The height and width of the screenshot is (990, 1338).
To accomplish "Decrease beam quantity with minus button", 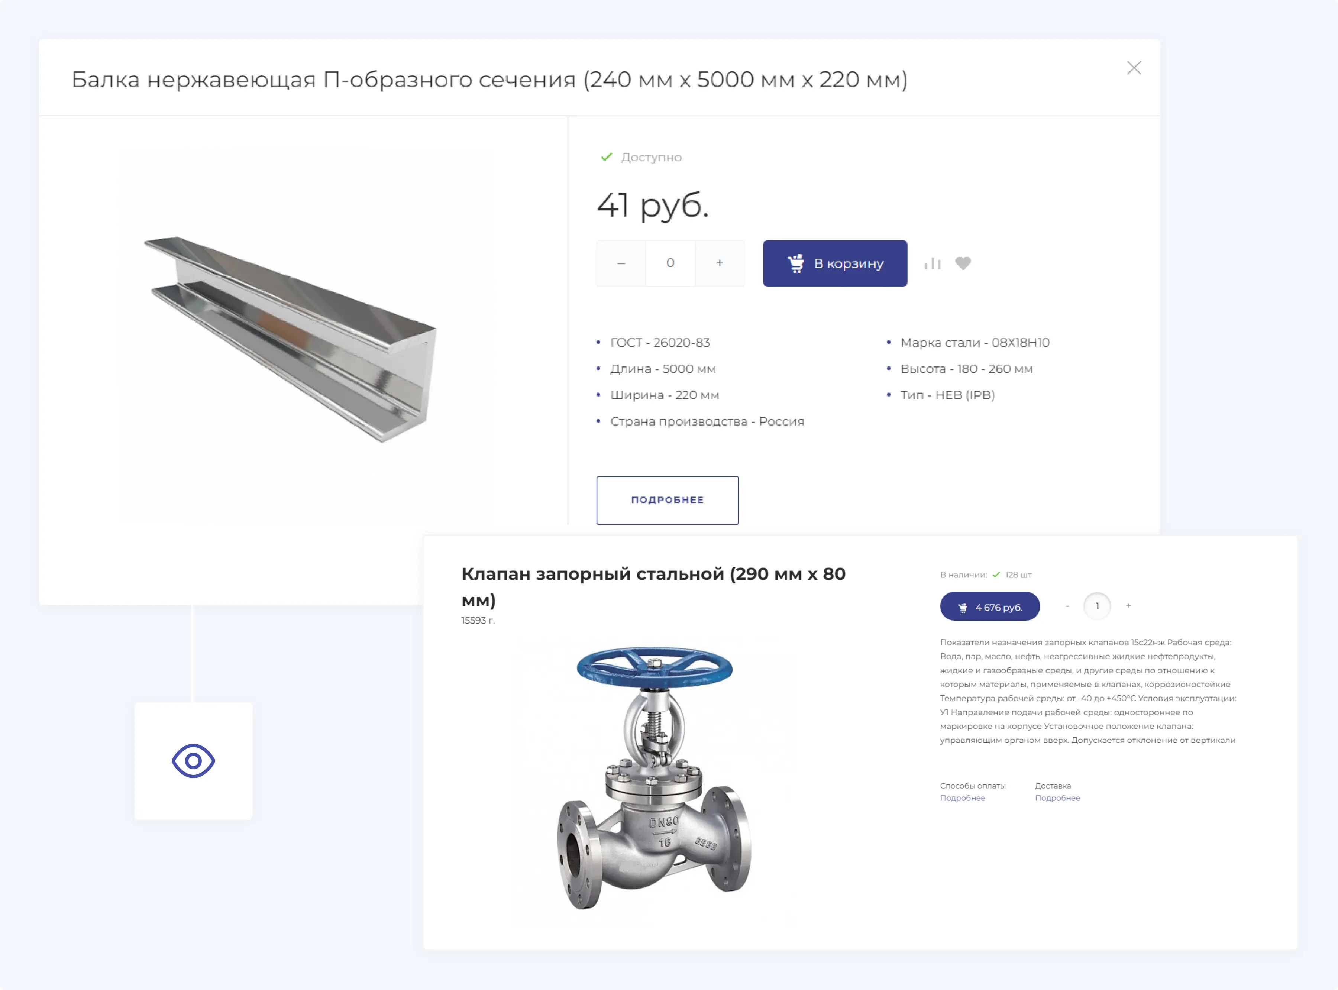I will pyautogui.click(x=621, y=263).
